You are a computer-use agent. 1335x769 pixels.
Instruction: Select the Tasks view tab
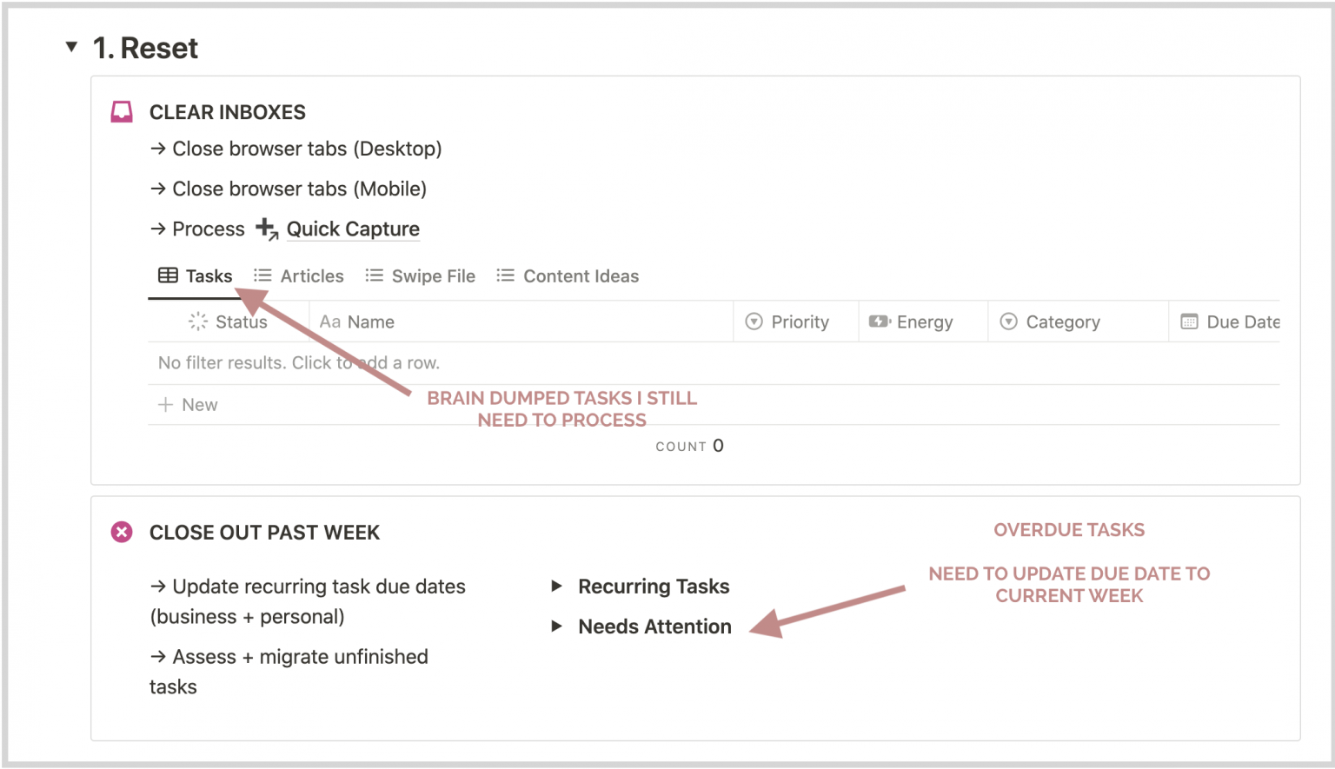pyautogui.click(x=207, y=275)
